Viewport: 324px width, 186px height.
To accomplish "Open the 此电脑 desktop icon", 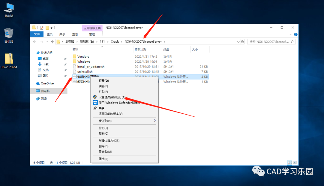I will point(9,10).
